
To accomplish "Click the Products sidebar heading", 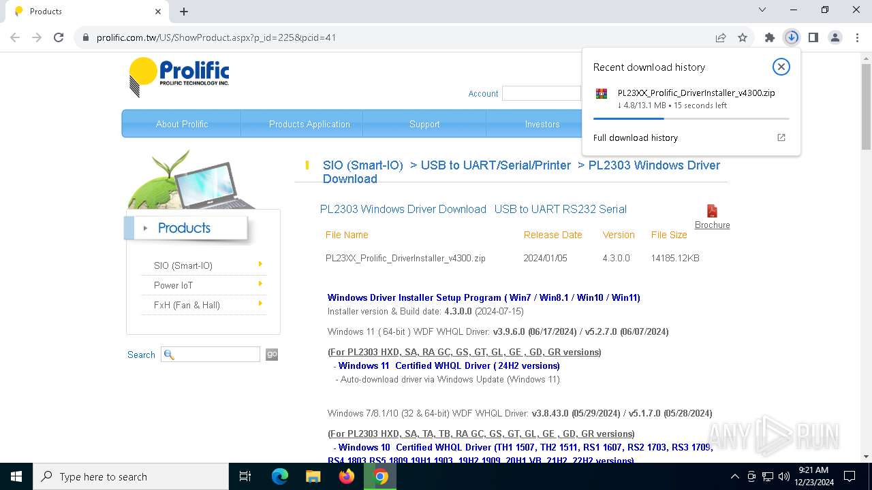I will click(x=184, y=228).
